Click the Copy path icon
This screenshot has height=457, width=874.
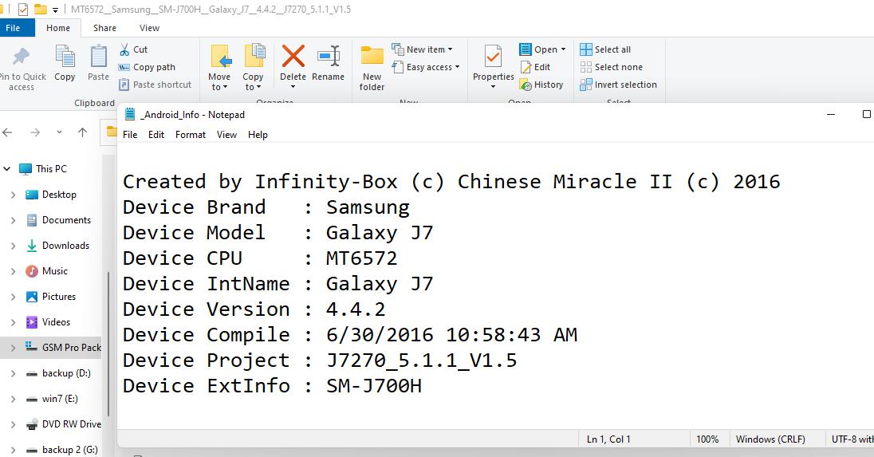point(124,68)
